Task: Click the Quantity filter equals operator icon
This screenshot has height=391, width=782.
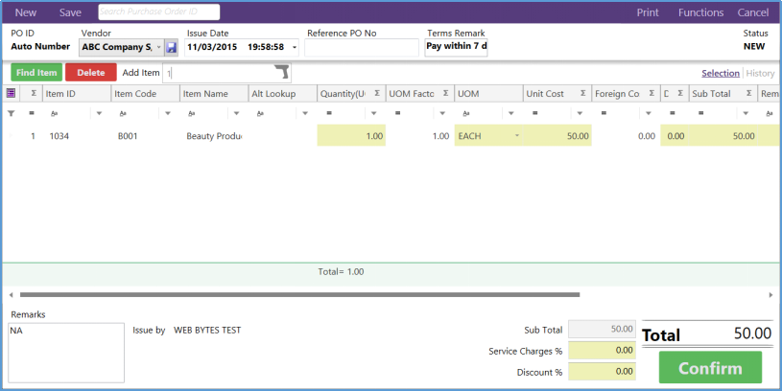Action: (x=329, y=114)
